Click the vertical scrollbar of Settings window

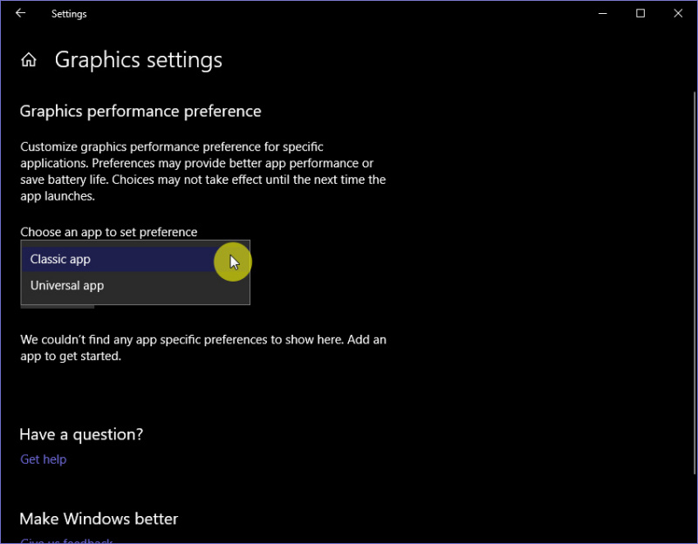click(695, 282)
